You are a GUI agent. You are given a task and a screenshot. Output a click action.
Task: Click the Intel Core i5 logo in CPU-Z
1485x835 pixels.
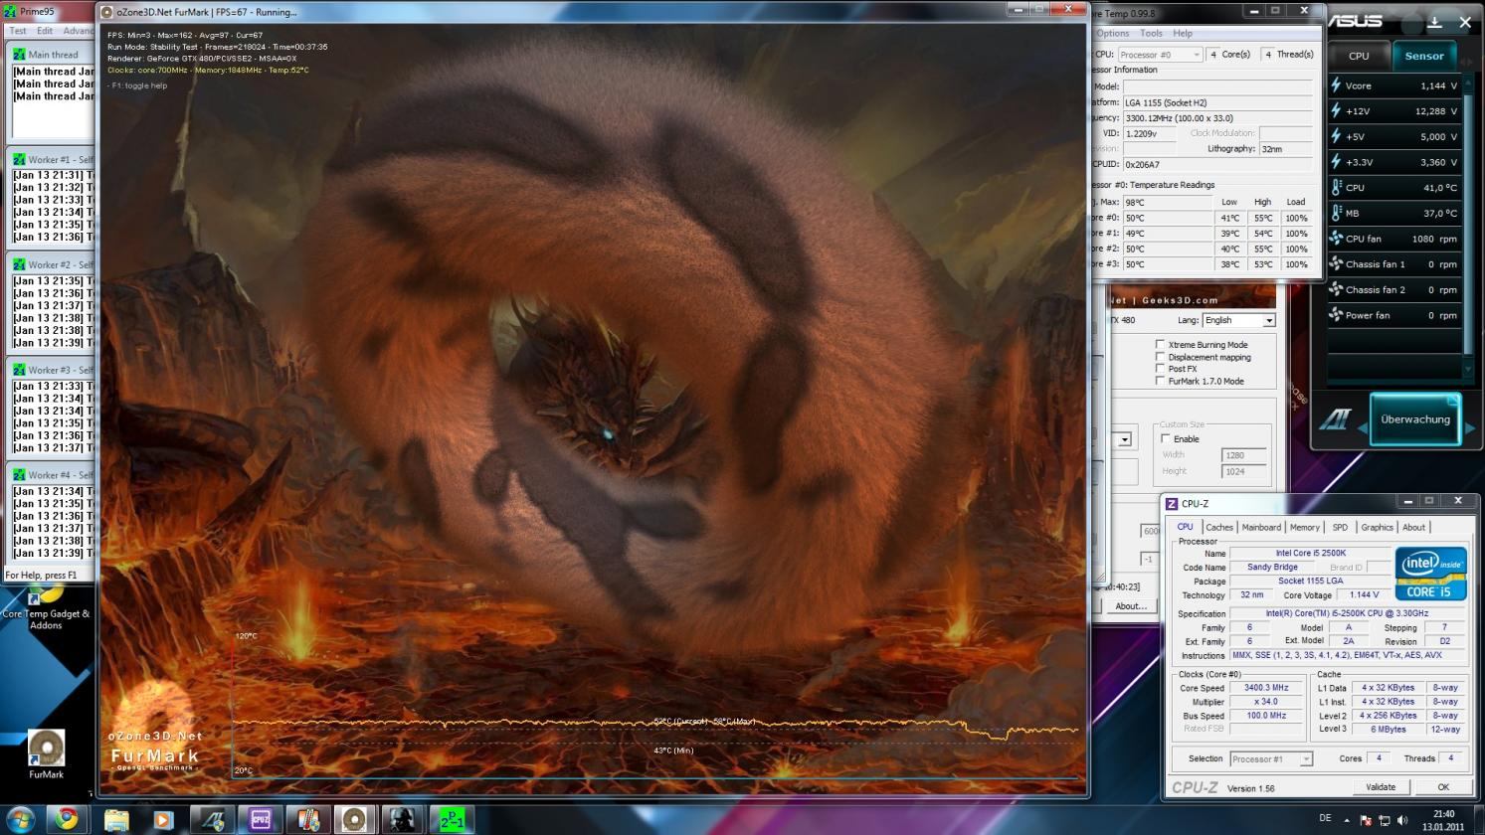coord(1430,573)
